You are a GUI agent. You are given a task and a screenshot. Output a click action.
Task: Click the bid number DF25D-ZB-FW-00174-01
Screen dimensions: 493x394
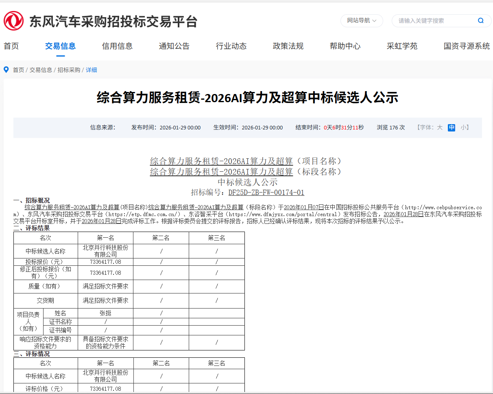(x=266, y=192)
